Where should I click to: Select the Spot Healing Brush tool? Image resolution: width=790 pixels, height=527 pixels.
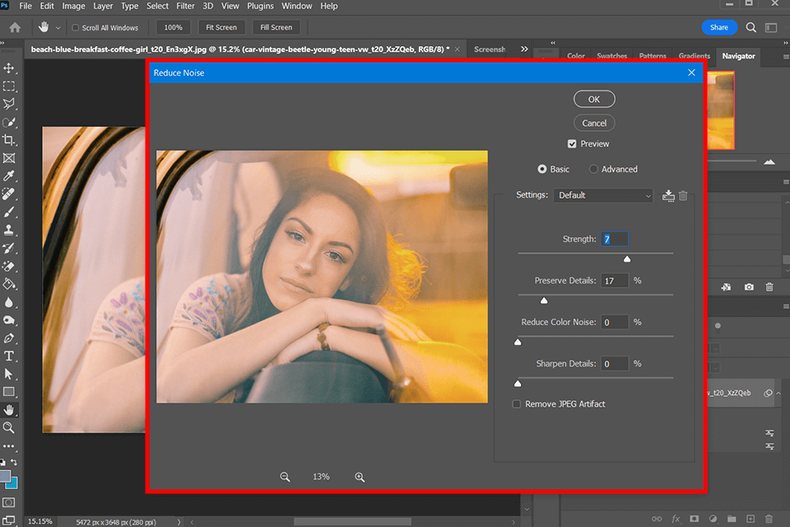click(8, 194)
